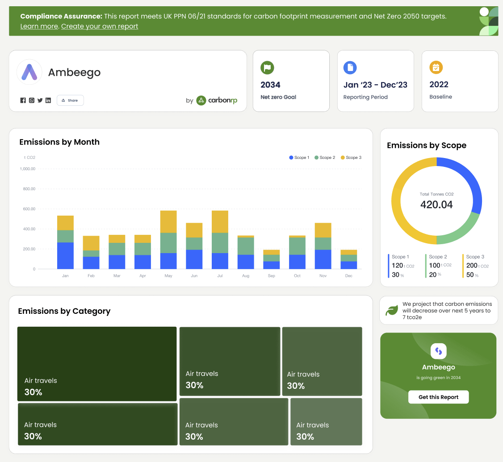Click the orange calendar Baseline icon
503x462 pixels.
[x=436, y=68]
